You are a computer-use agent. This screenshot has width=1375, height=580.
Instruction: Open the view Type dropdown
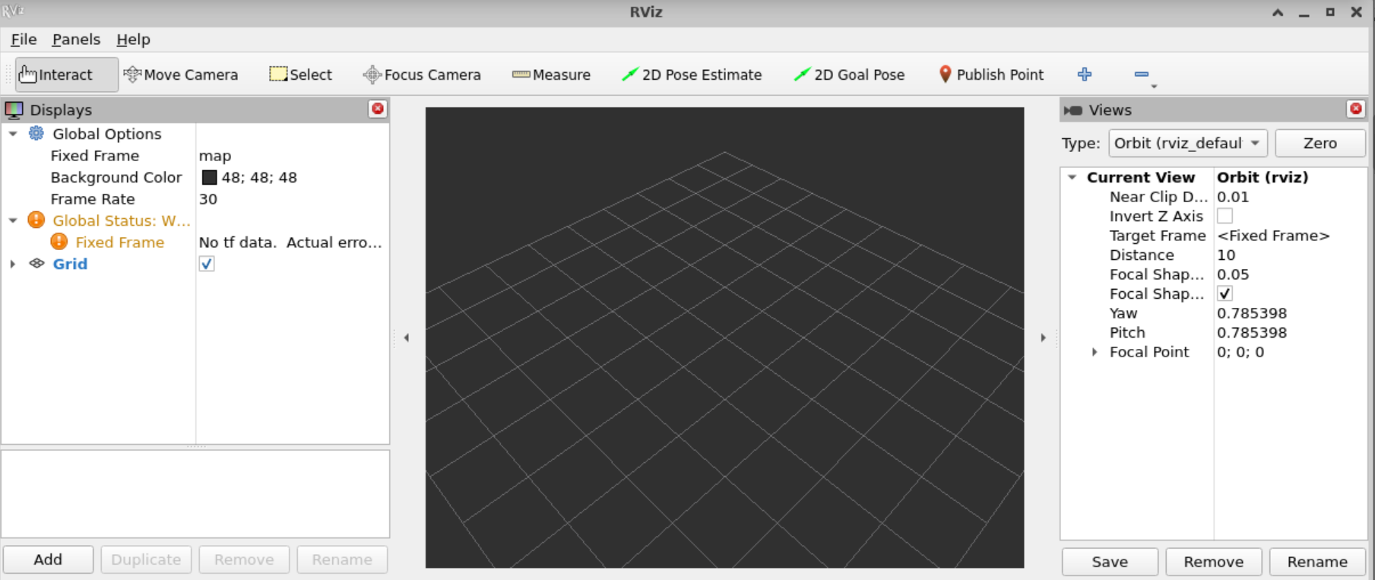point(1187,143)
